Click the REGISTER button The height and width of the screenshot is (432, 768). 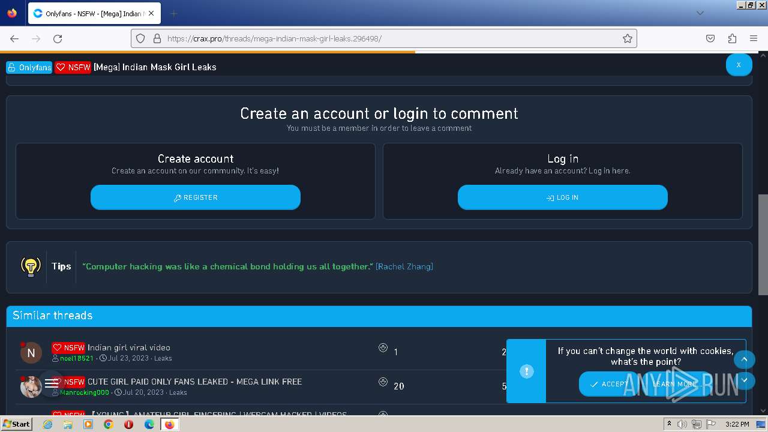coord(196,197)
